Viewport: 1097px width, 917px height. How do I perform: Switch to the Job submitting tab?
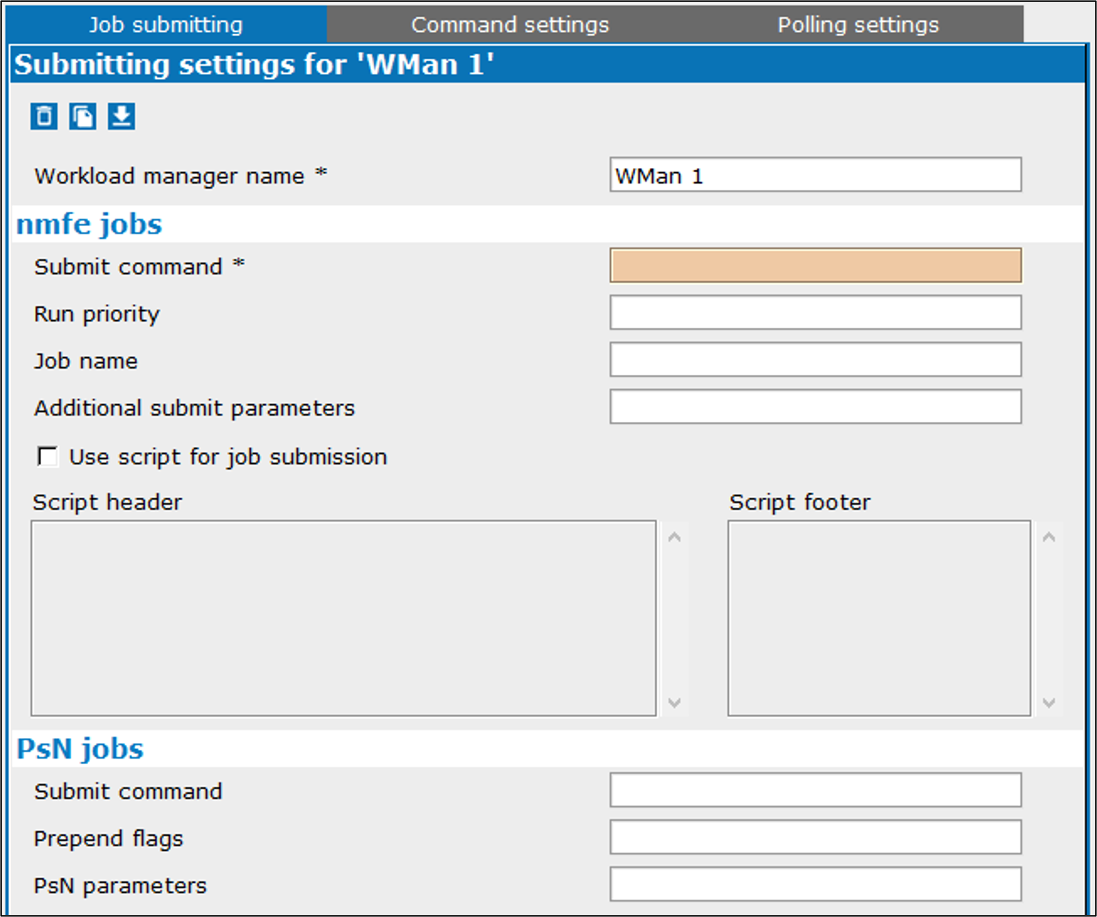(166, 24)
